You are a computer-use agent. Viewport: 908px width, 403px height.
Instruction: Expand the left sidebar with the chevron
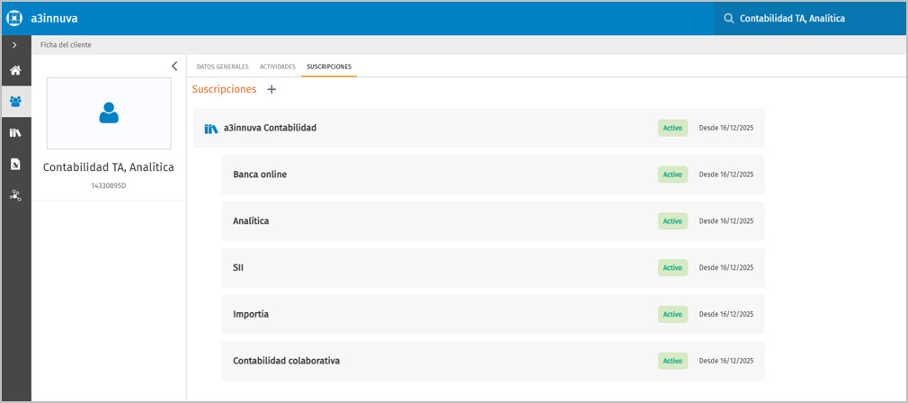coord(14,45)
